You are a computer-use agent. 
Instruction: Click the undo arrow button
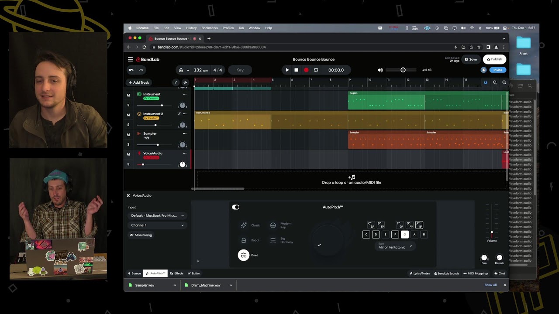pos(131,70)
